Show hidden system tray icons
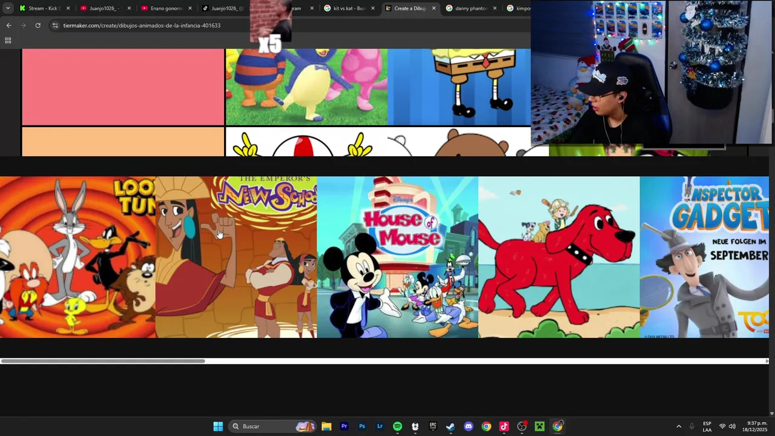Viewport: 775px width, 436px height. click(679, 426)
